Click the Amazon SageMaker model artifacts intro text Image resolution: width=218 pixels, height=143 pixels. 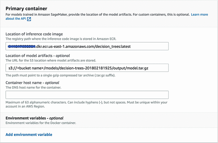click(x=97, y=14)
